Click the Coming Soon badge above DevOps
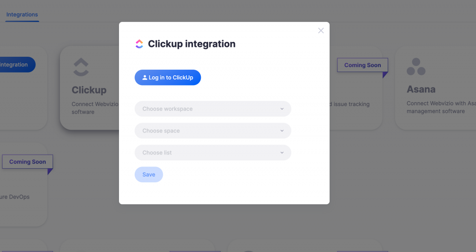The image size is (476, 252). (x=27, y=162)
